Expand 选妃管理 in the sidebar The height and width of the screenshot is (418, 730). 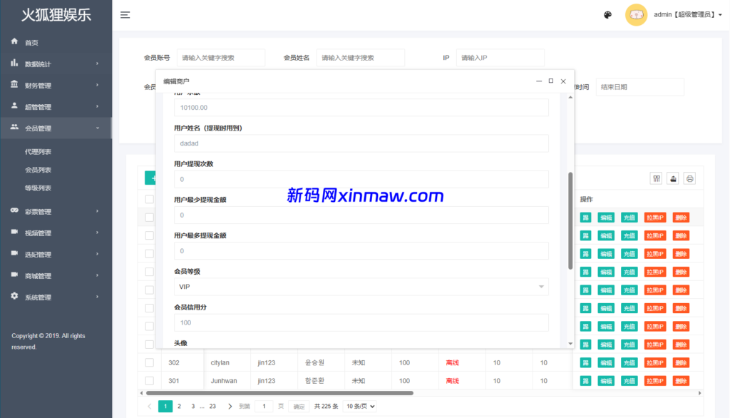point(56,255)
